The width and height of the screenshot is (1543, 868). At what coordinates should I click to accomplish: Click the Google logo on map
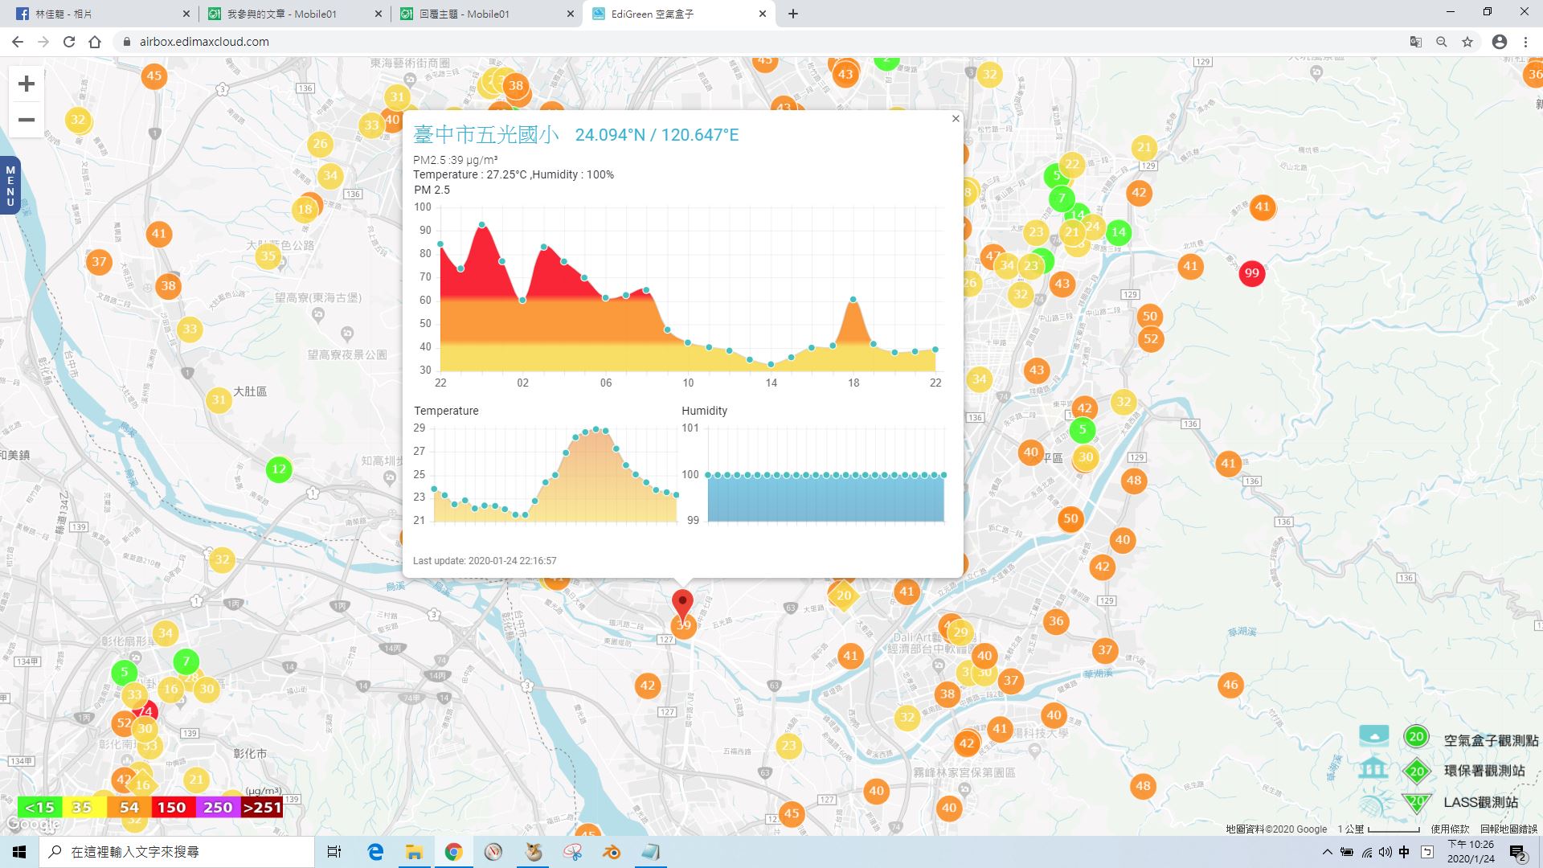(x=32, y=824)
